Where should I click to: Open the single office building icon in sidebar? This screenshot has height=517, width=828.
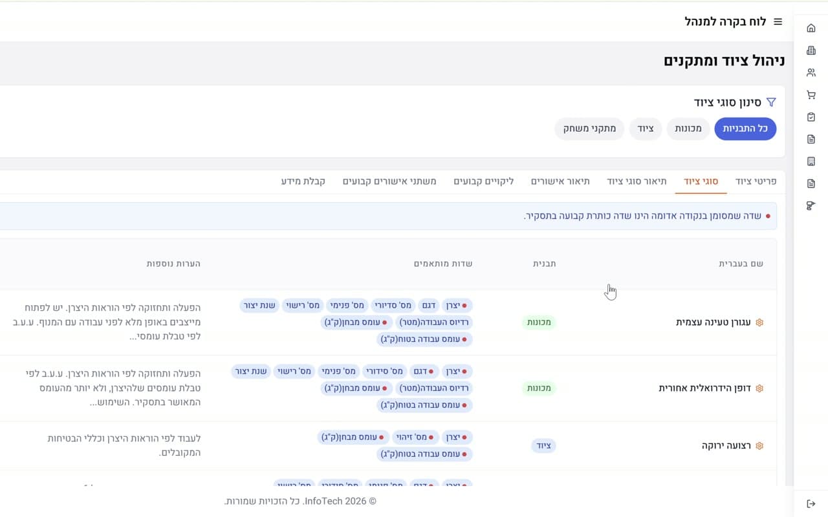tap(811, 162)
